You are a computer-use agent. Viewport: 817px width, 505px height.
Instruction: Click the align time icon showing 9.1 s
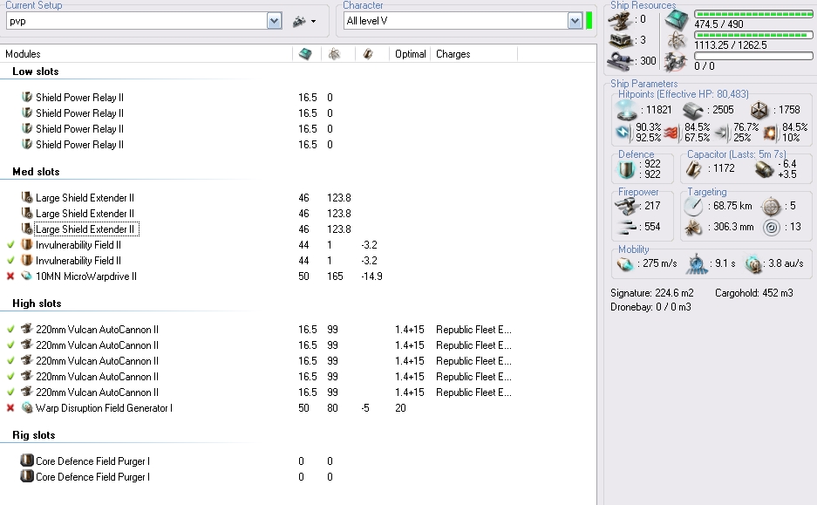click(697, 264)
